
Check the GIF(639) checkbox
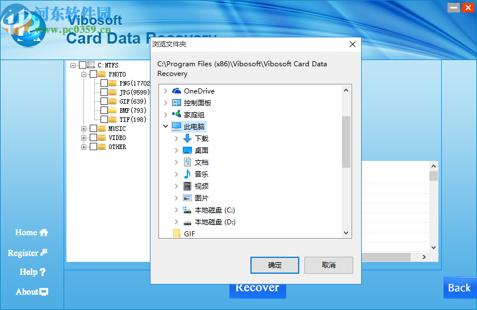pos(104,101)
